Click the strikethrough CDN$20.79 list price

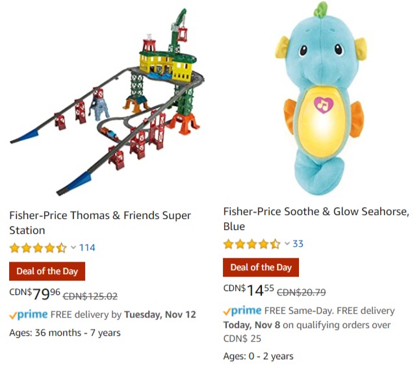coord(302,292)
